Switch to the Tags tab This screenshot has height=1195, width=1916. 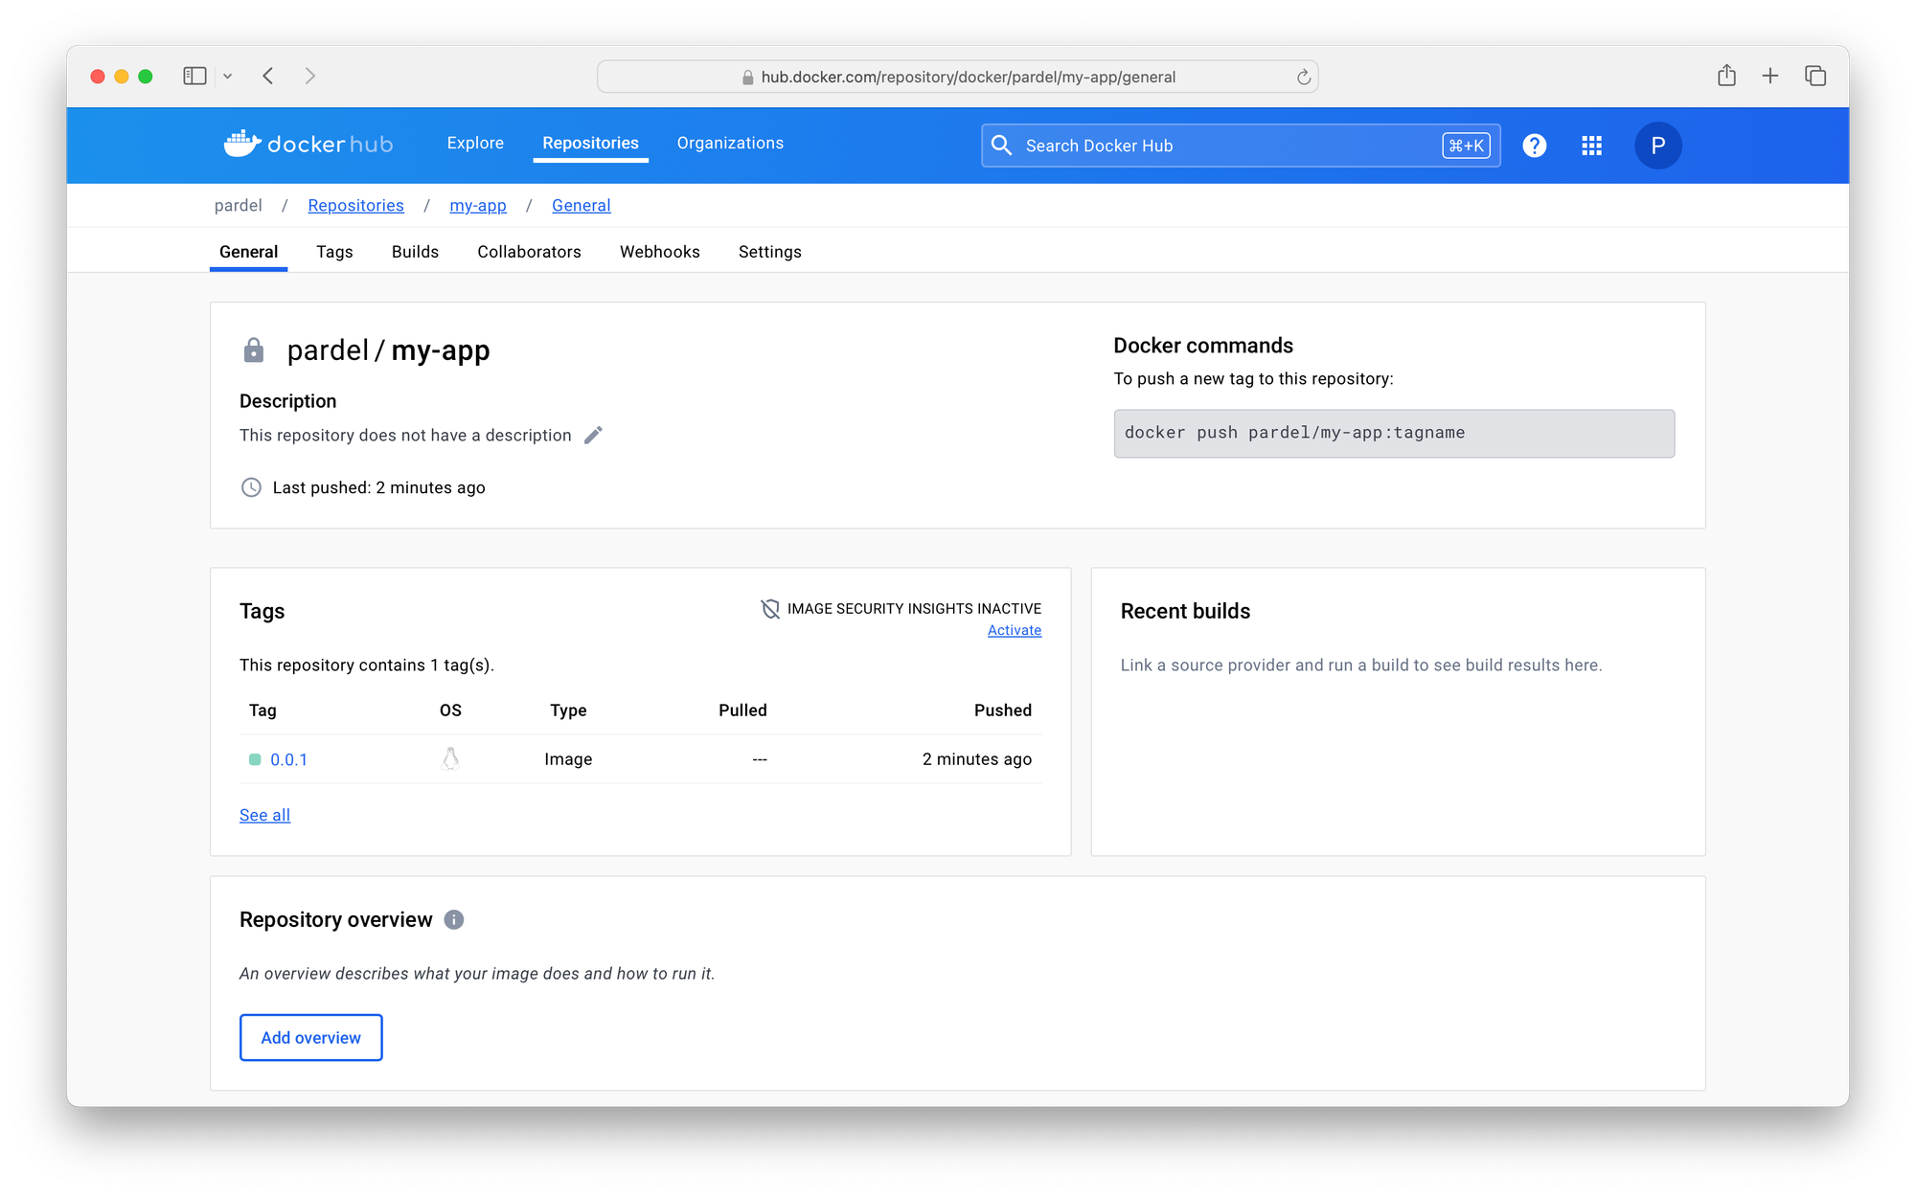coord(334,252)
